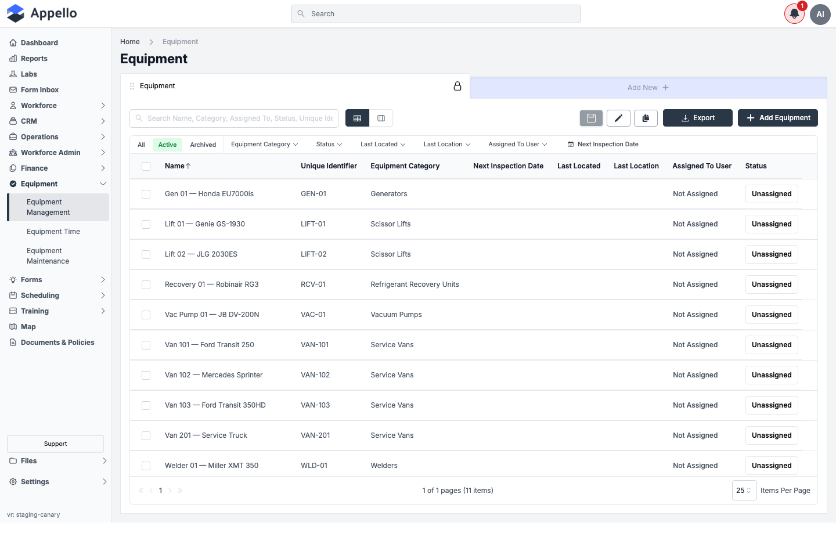Check the Van 103 — Ford Transit 350HD row
836x533 pixels.
pos(146,405)
